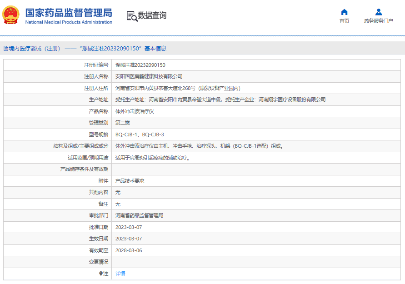Image resolution: width=405 pixels, height=284 pixels.
Task: Click the breadcrumb heading 基本信息
Action: pos(155,49)
